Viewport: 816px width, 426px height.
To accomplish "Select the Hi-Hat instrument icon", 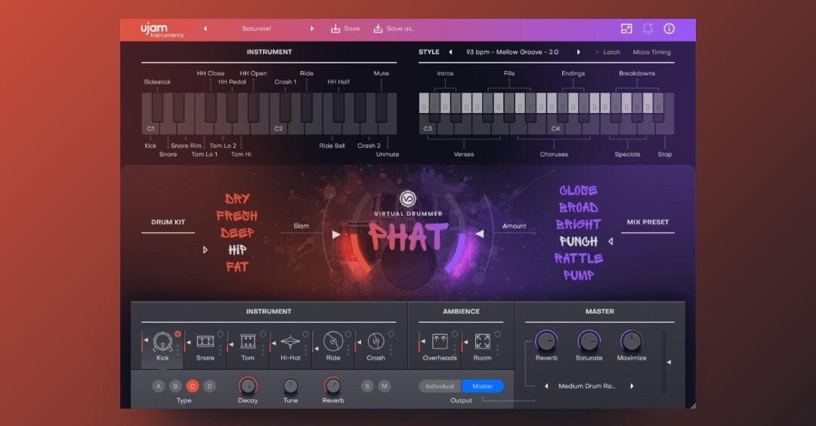I will 290,342.
